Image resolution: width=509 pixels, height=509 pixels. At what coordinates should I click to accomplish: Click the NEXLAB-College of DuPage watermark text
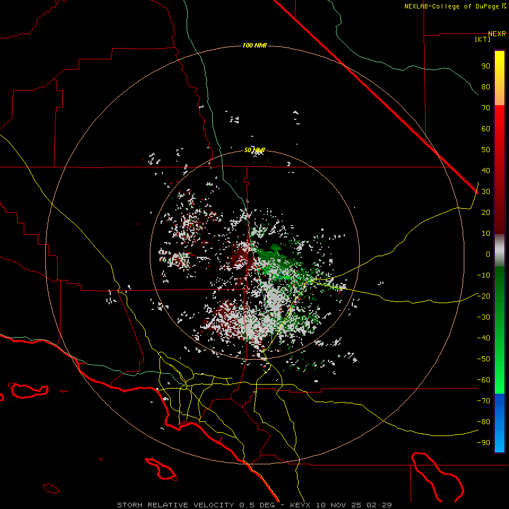click(x=451, y=6)
